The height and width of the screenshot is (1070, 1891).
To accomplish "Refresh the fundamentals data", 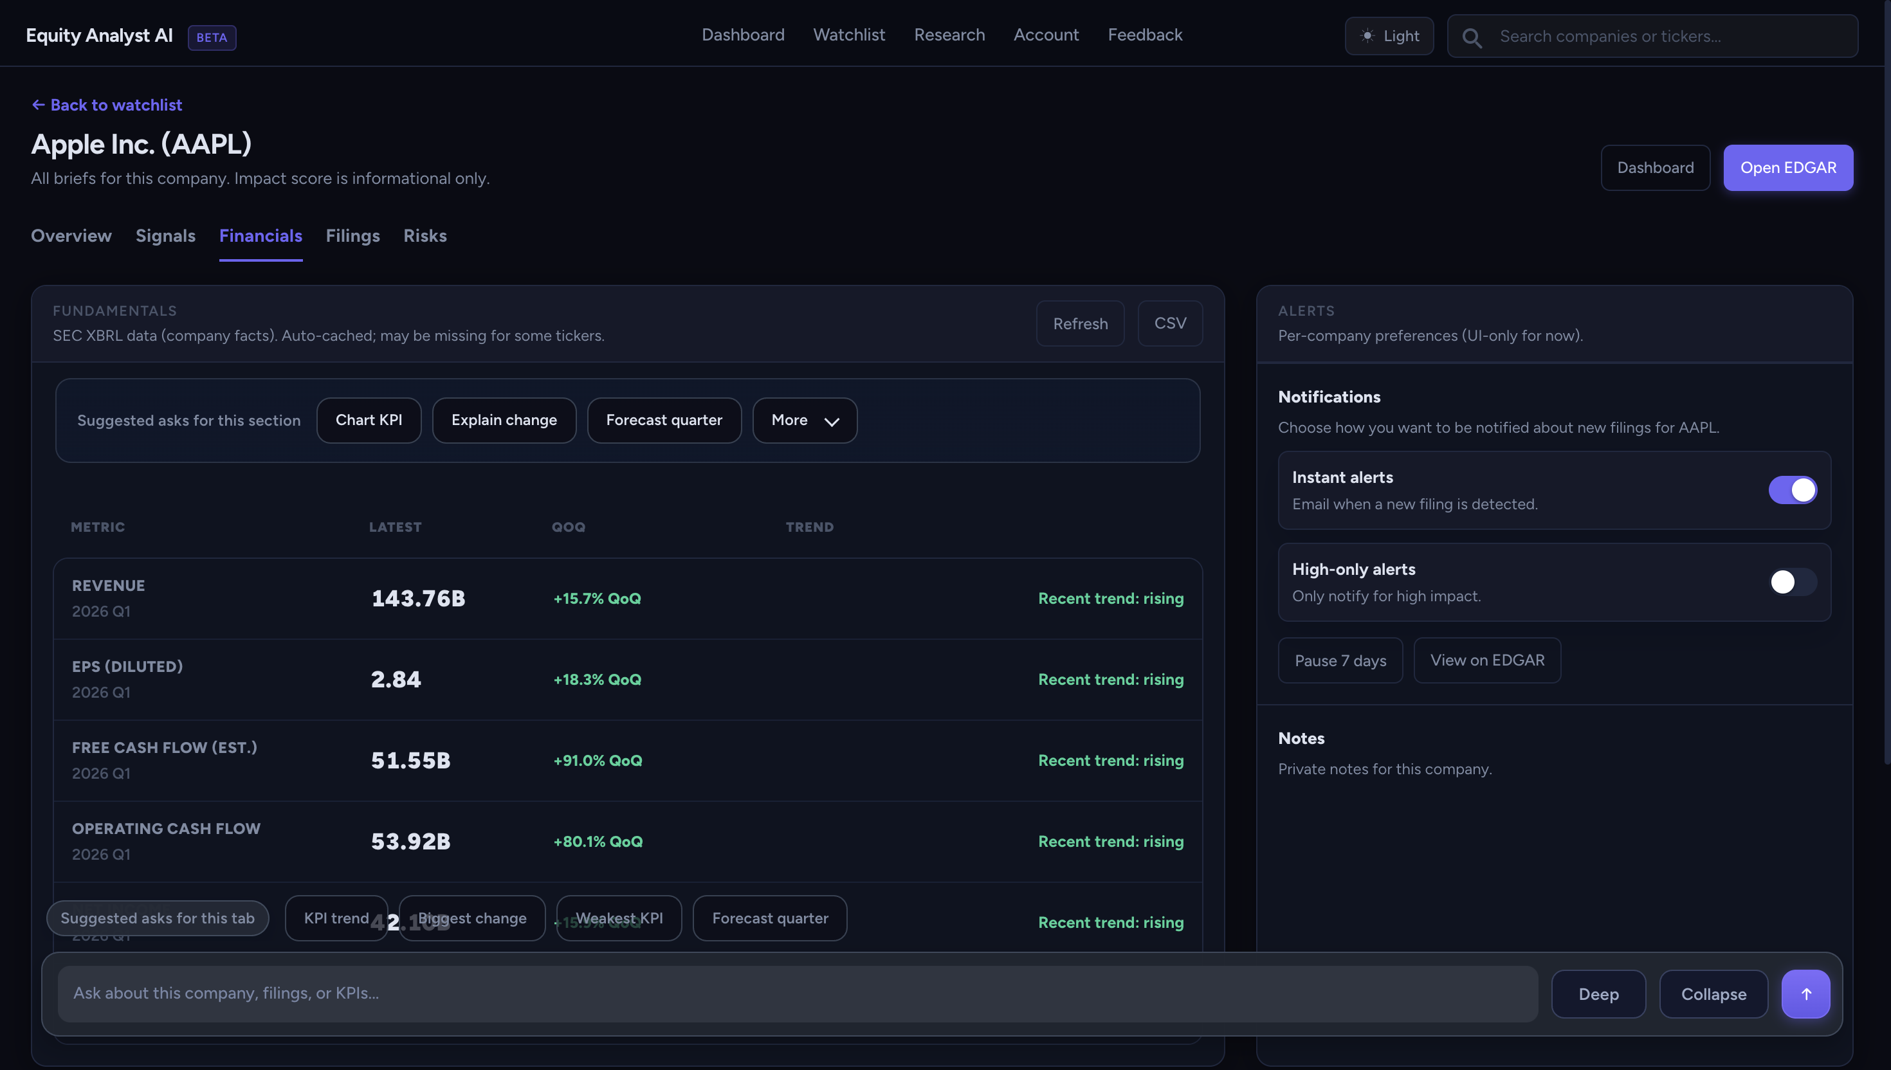I will [x=1080, y=323].
